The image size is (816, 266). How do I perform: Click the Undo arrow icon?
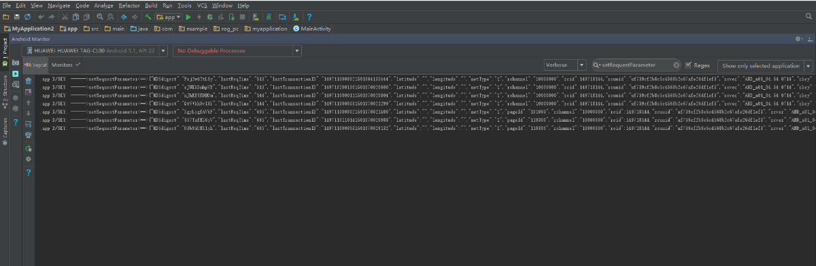[x=41, y=17]
